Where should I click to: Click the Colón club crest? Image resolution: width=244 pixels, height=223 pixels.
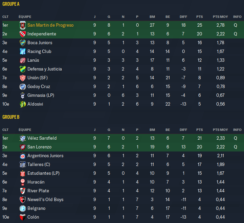click(x=23, y=217)
